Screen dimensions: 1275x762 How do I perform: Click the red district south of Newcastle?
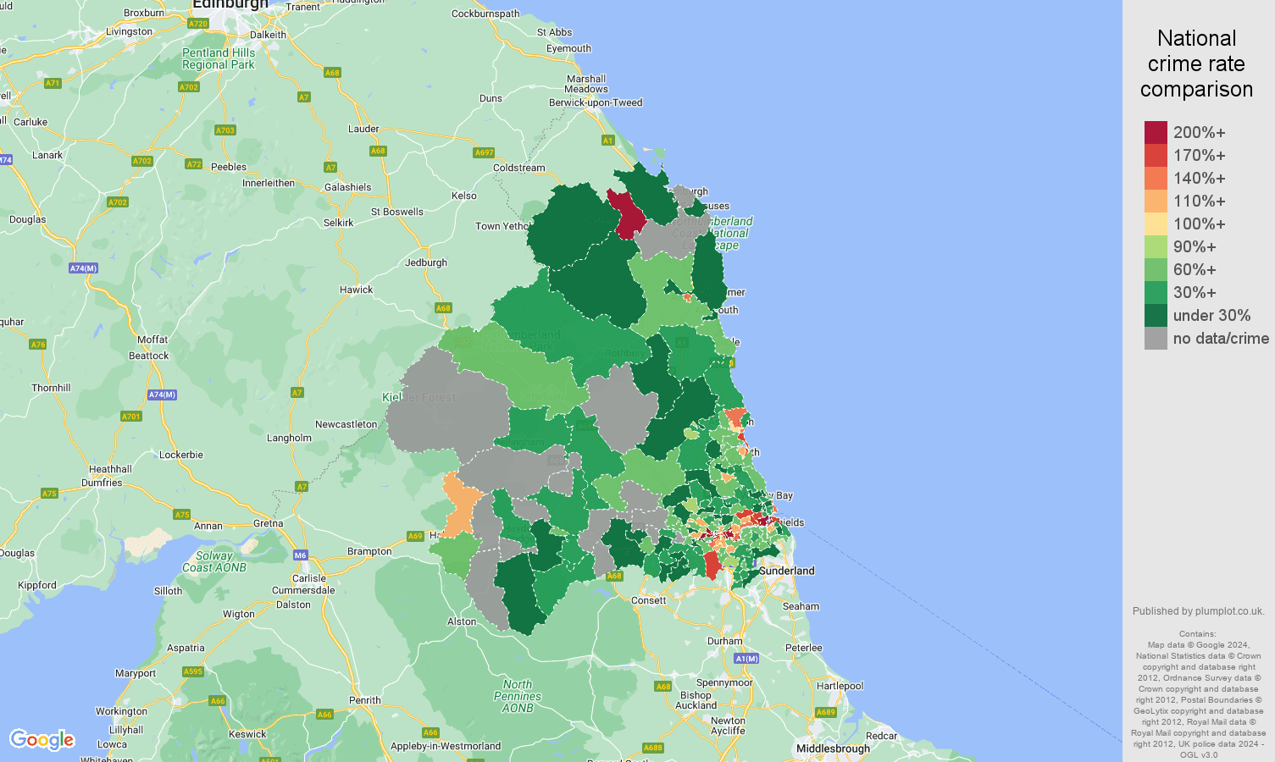click(x=712, y=564)
